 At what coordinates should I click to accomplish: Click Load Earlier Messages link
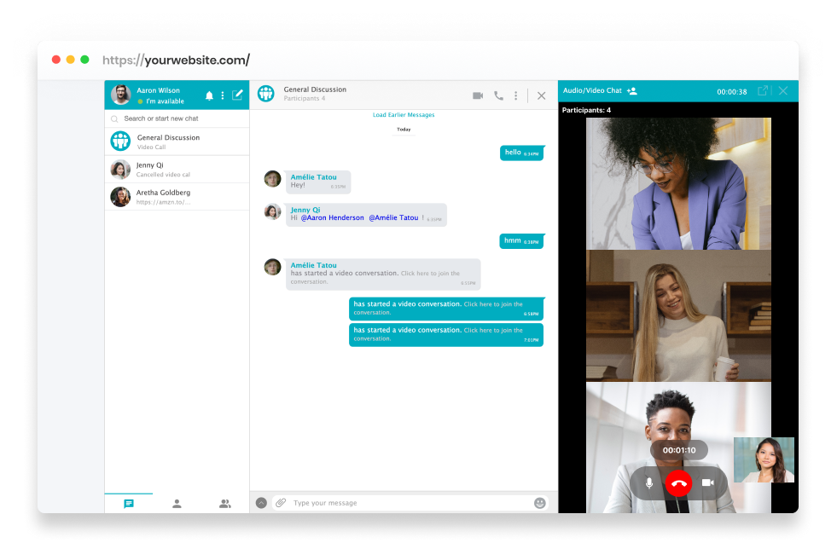(404, 115)
